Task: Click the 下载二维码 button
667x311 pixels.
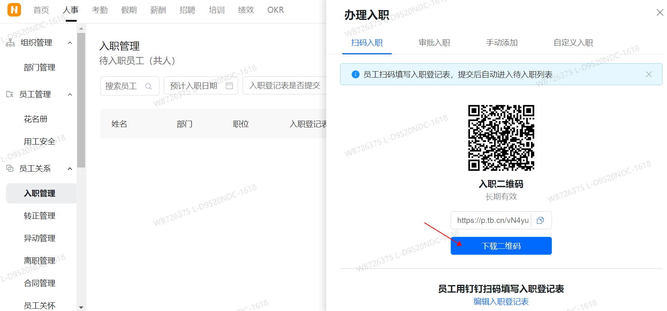Action: tap(501, 246)
